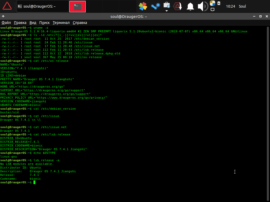Check the battery charging indicator
270x202 pixels.
[x=219, y=3]
